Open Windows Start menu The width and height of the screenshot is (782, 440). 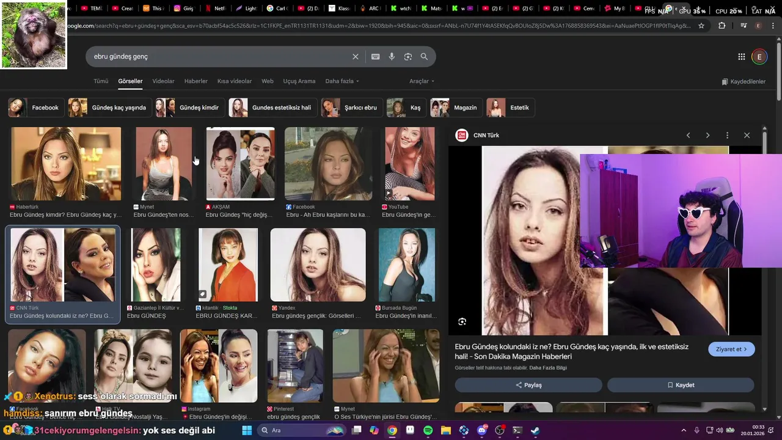(x=247, y=430)
